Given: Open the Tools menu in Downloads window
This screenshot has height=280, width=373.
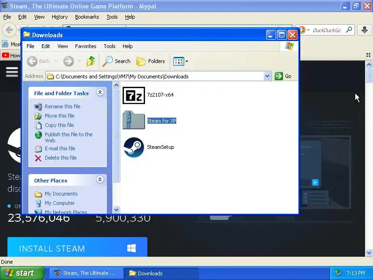Looking at the screenshot, I should pos(110,46).
